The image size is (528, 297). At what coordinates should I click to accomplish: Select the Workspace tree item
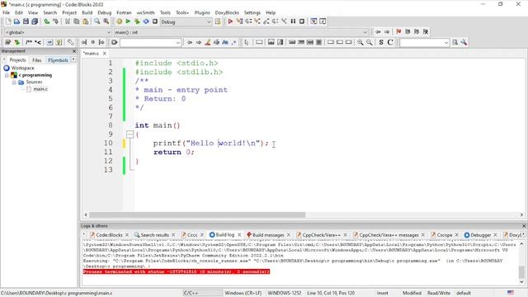[22, 68]
